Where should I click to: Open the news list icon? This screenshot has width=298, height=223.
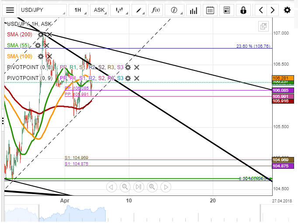click(x=226, y=10)
